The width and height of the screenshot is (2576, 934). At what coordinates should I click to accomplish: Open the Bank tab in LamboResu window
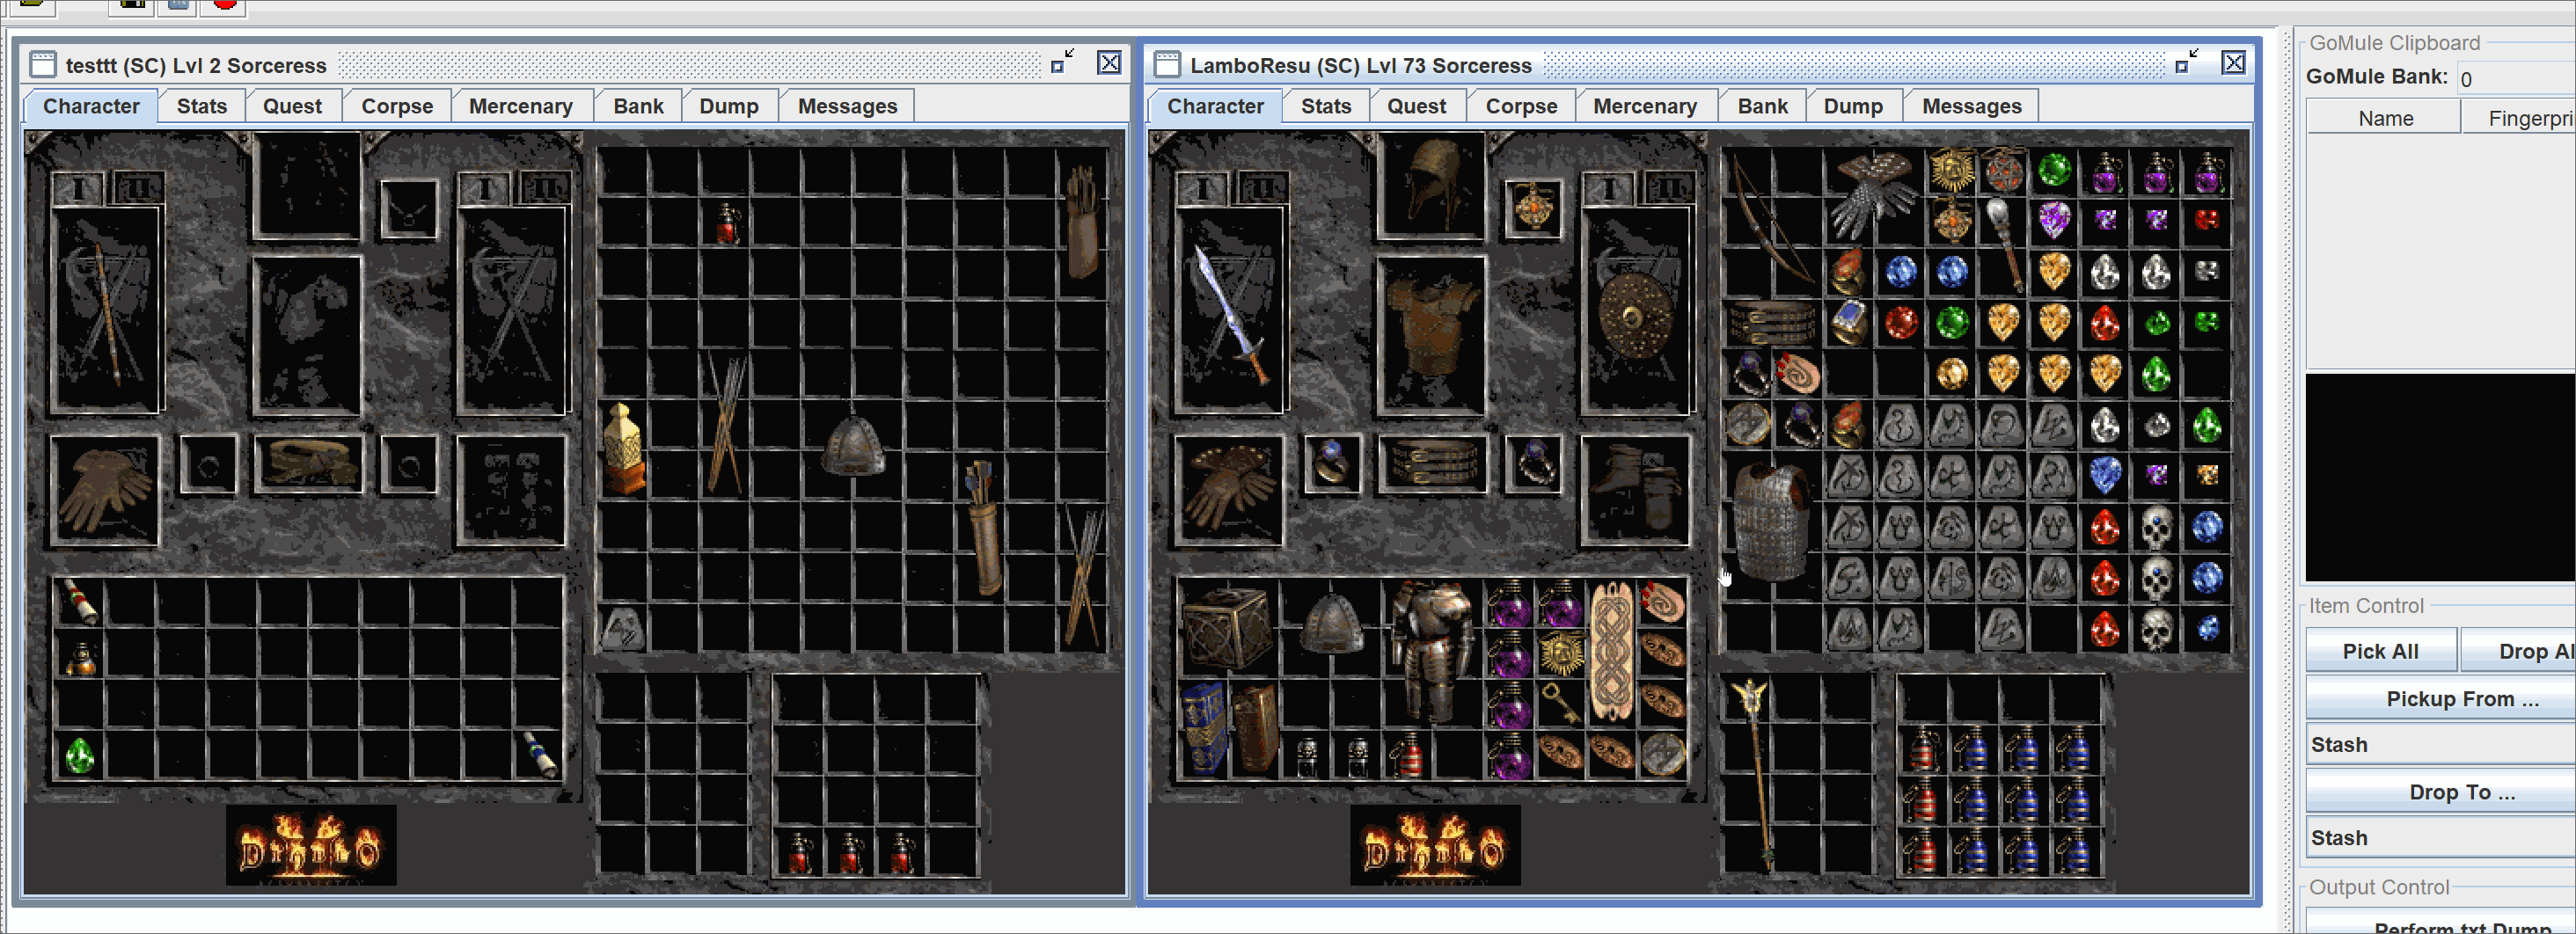click(1762, 106)
